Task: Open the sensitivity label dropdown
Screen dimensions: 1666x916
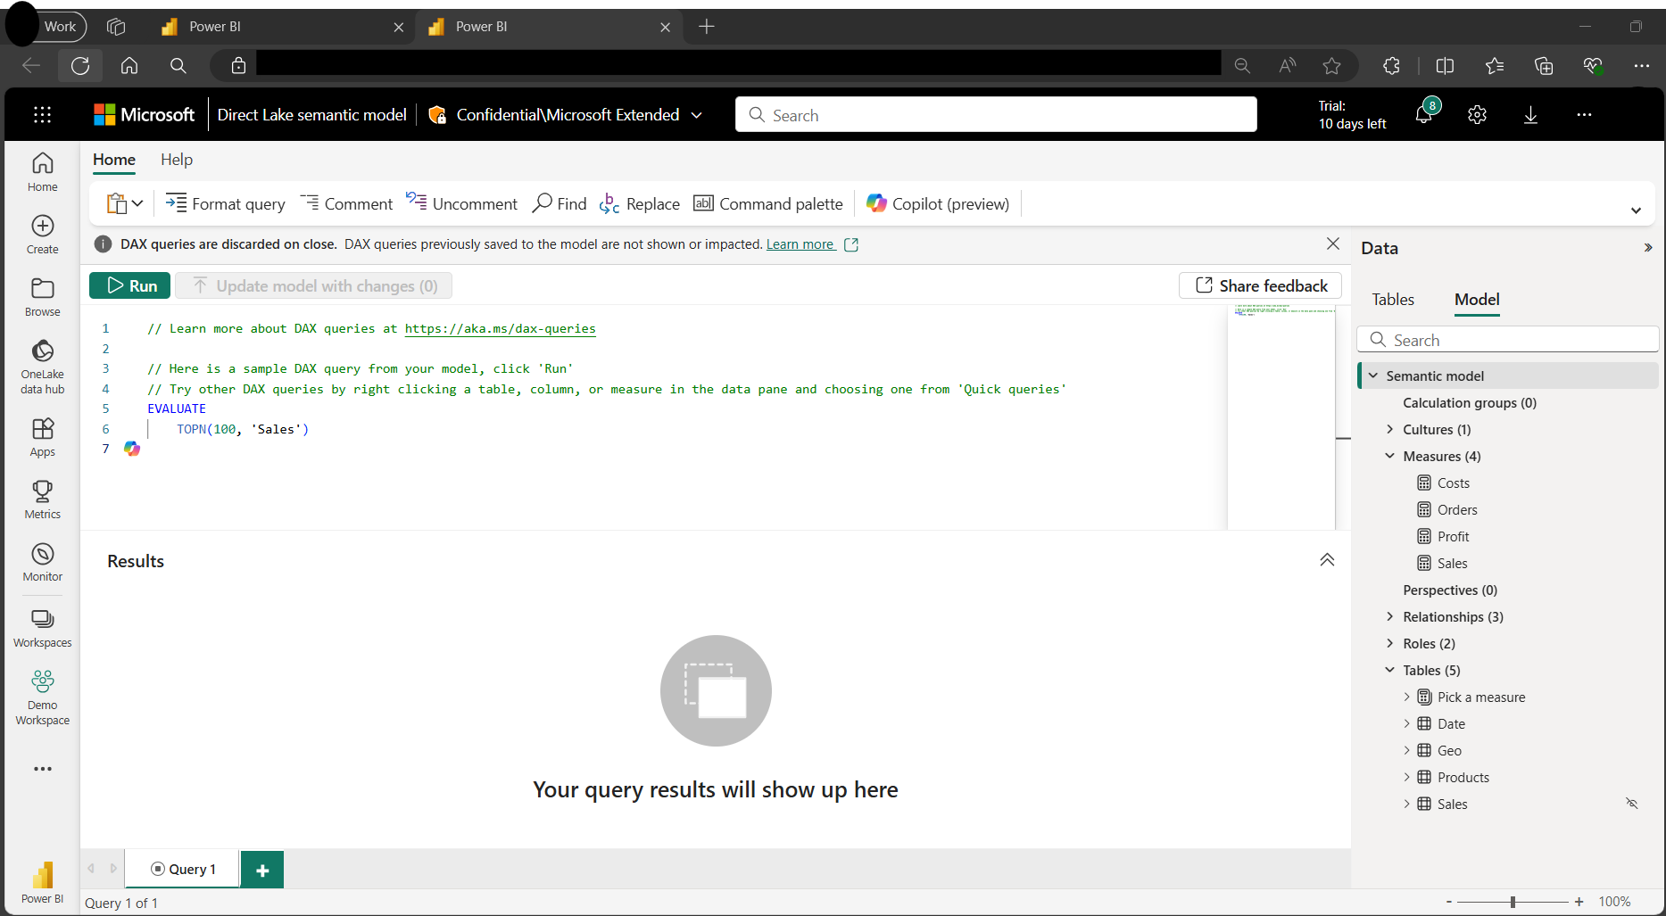Action: pyautogui.click(x=697, y=115)
